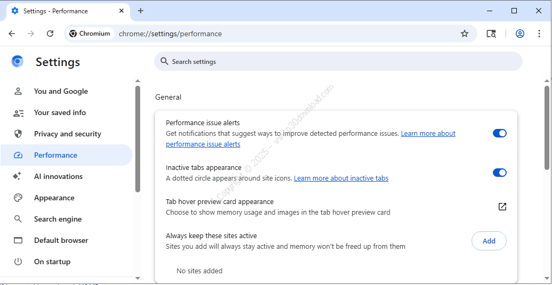Click the tab search icon in toolbar

coord(491,34)
